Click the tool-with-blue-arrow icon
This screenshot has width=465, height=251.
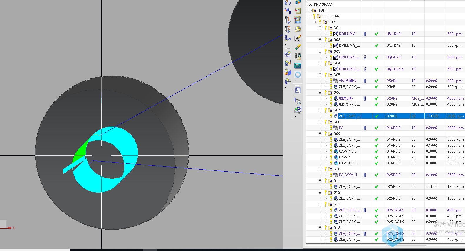(x=288, y=38)
